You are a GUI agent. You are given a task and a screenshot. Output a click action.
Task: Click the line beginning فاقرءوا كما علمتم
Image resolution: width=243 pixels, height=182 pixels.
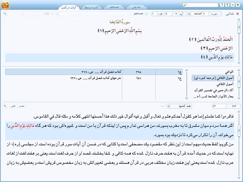coord(133,116)
